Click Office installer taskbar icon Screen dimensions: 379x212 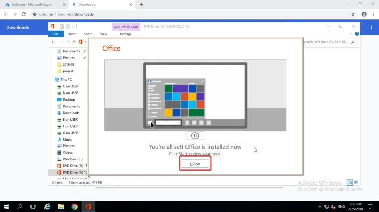point(88,207)
